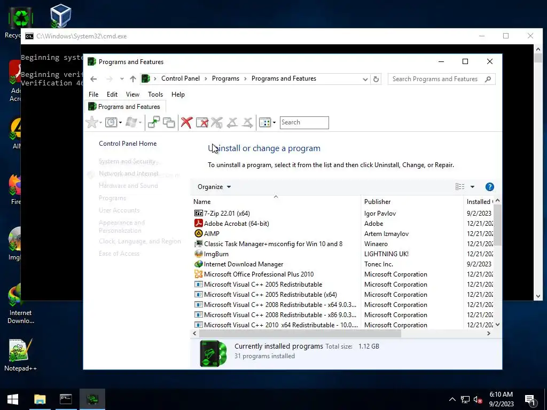Open the address bar history dropdown

(365, 79)
